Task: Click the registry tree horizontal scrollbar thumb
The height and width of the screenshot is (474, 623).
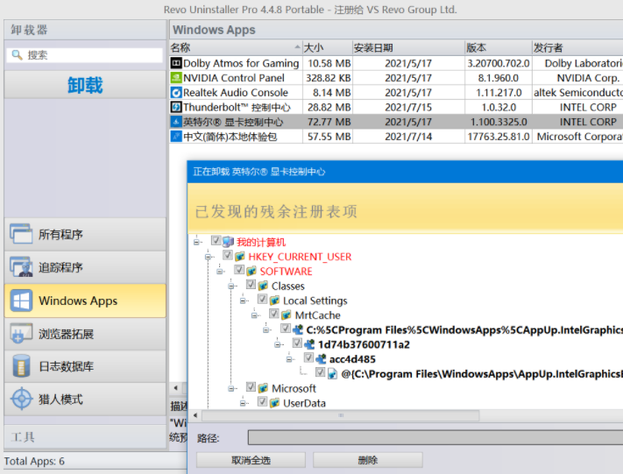Action: 341,415
